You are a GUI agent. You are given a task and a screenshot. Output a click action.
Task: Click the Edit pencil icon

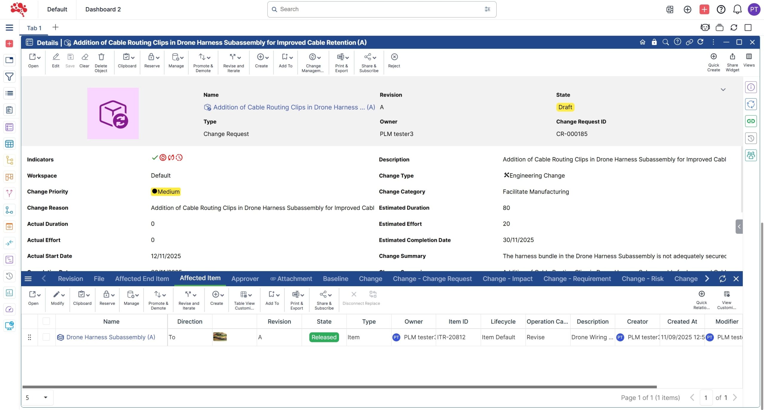56,57
